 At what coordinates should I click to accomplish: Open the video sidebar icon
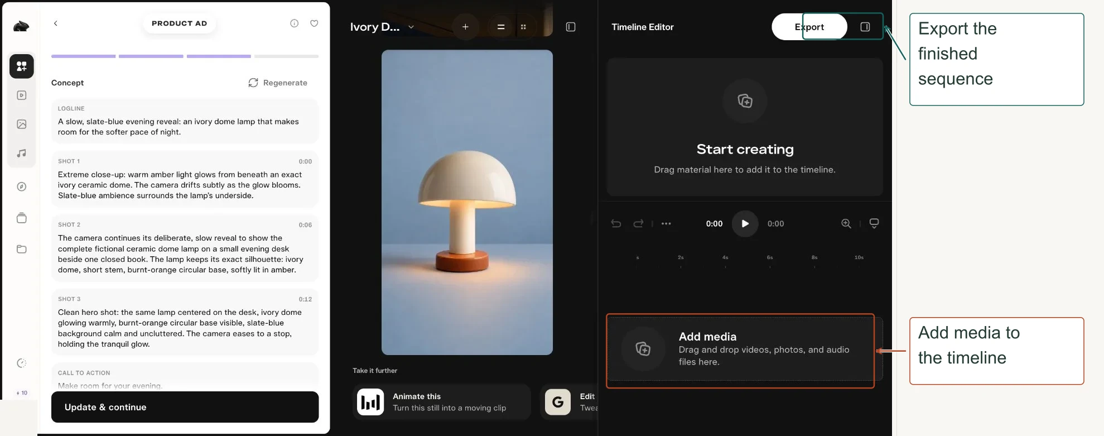[22, 95]
